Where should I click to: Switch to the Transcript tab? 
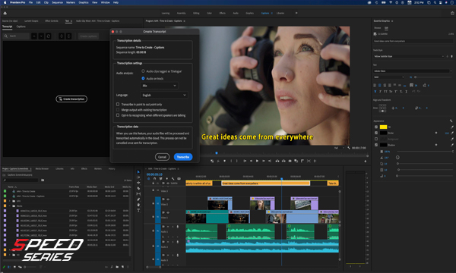(8, 27)
